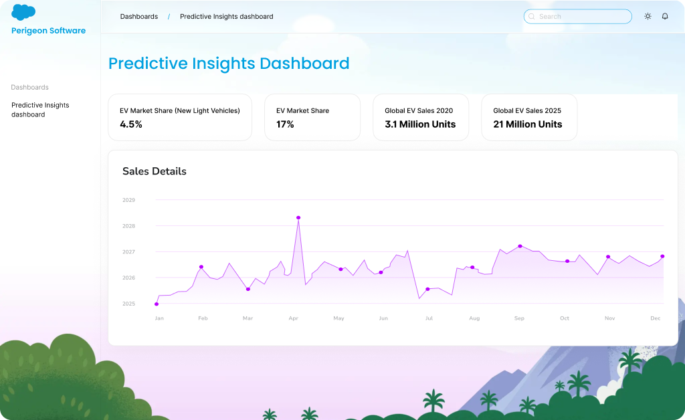Click the Dashboards section label in sidebar
Image resolution: width=685 pixels, height=420 pixels.
[x=30, y=88]
